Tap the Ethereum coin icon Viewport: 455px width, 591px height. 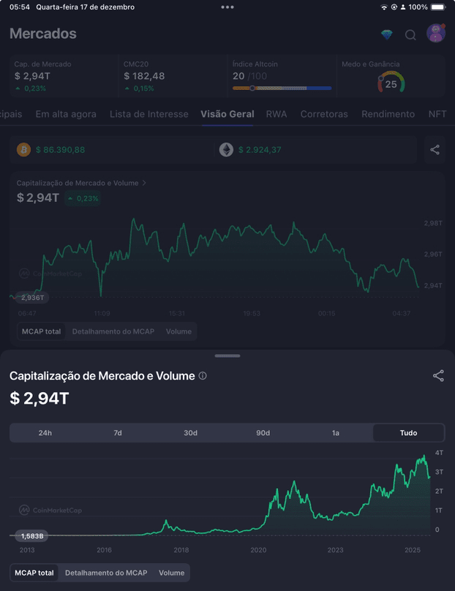[226, 150]
